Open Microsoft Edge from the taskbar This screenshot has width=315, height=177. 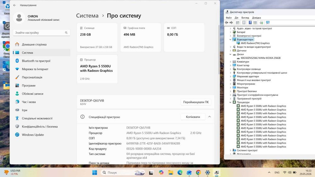(180, 172)
